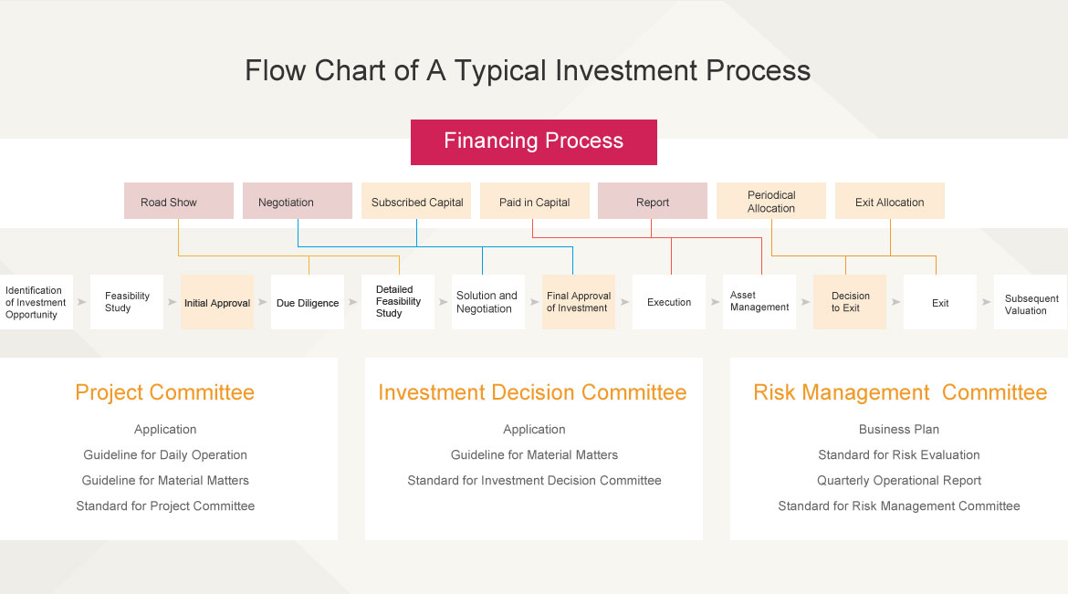The height and width of the screenshot is (594, 1068).
Task: Click the Periodical Allocation box
Action: point(770,202)
